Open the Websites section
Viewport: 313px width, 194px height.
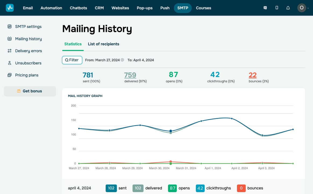(x=120, y=8)
